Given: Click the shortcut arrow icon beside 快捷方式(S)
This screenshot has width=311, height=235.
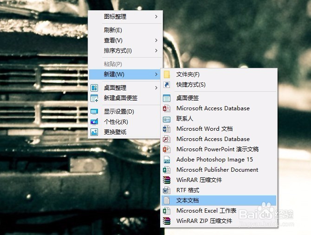Looking at the screenshot, I should point(167,85).
